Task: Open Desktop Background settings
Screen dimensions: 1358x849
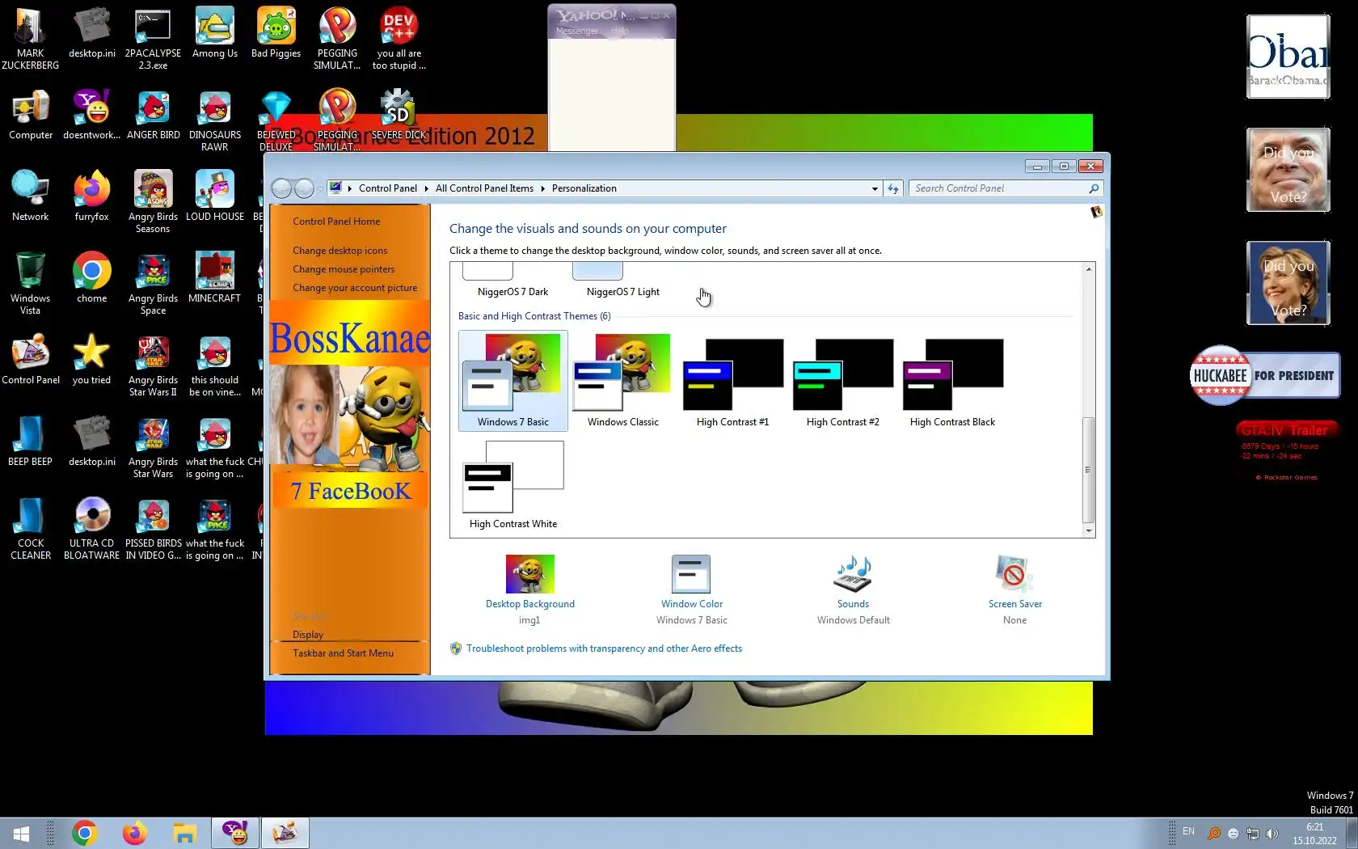Action: click(x=529, y=590)
